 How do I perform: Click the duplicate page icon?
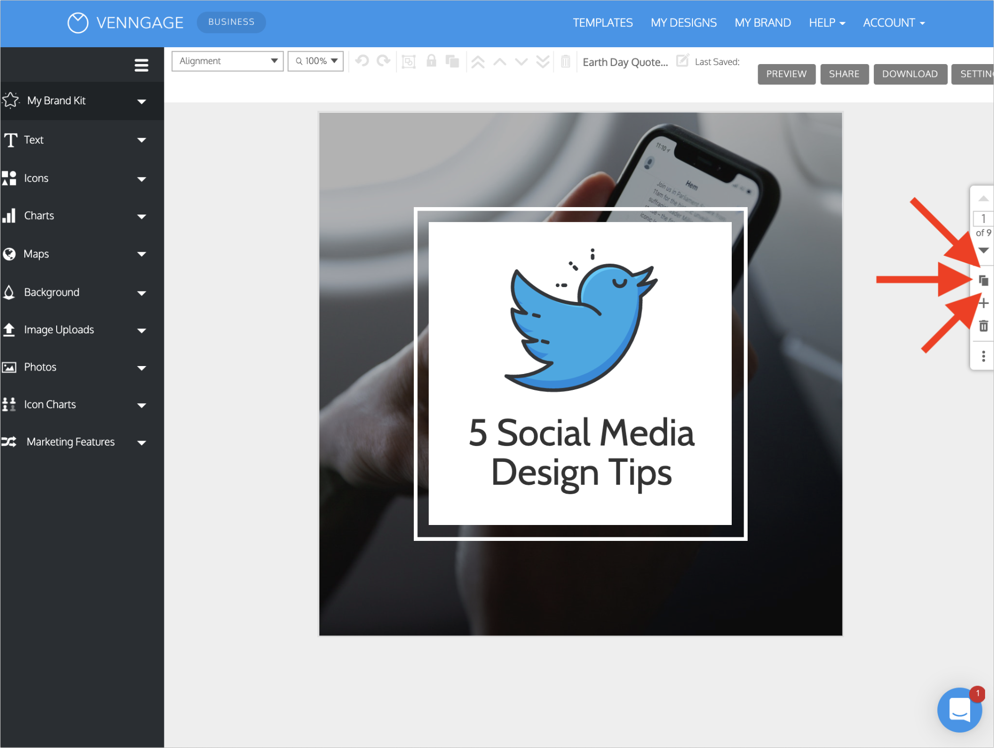(x=983, y=281)
